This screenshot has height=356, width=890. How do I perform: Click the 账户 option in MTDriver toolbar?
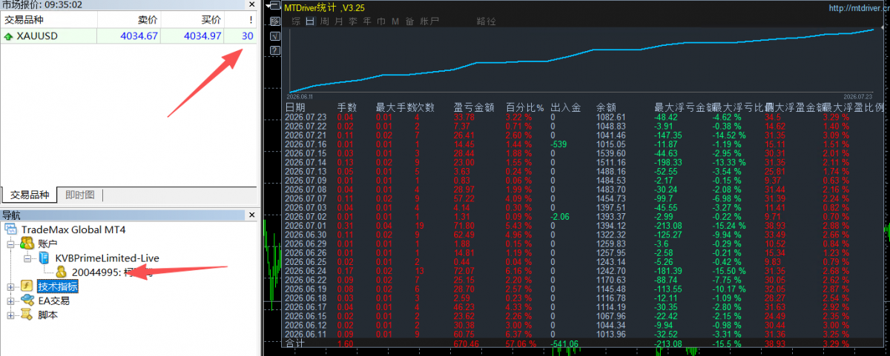[429, 21]
